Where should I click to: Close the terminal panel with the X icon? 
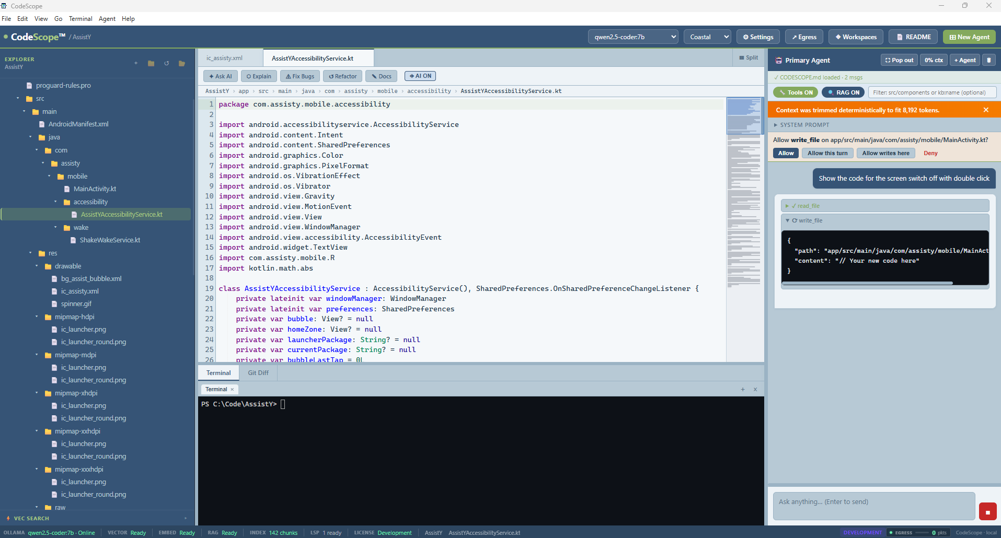[755, 389]
